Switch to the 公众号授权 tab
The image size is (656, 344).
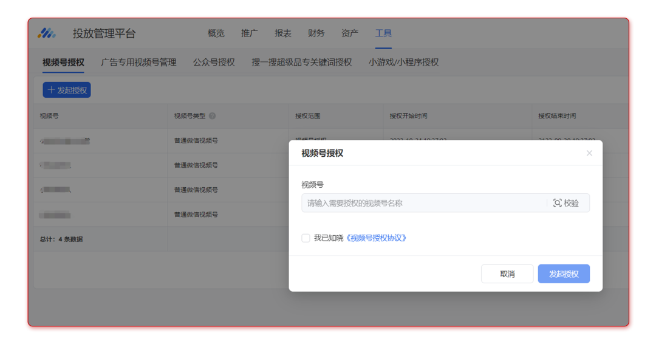point(214,62)
